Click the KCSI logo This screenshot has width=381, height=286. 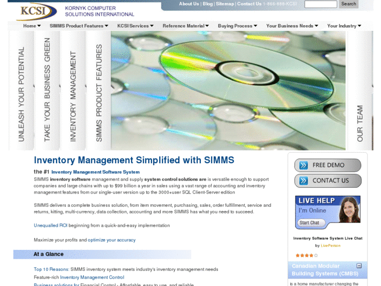pyautogui.click(x=37, y=12)
